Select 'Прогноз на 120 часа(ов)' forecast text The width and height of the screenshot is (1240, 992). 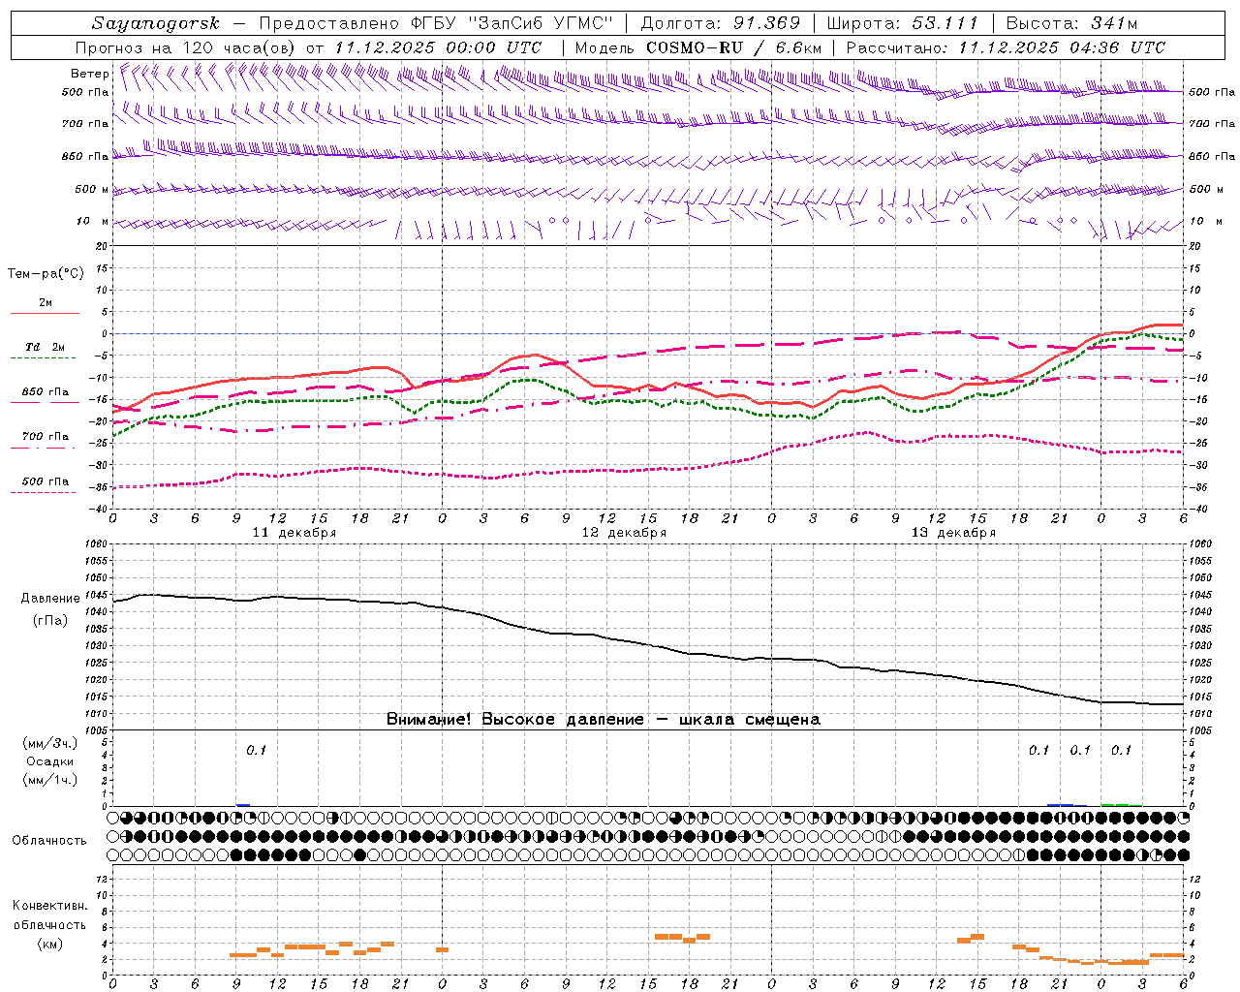tap(187, 47)
